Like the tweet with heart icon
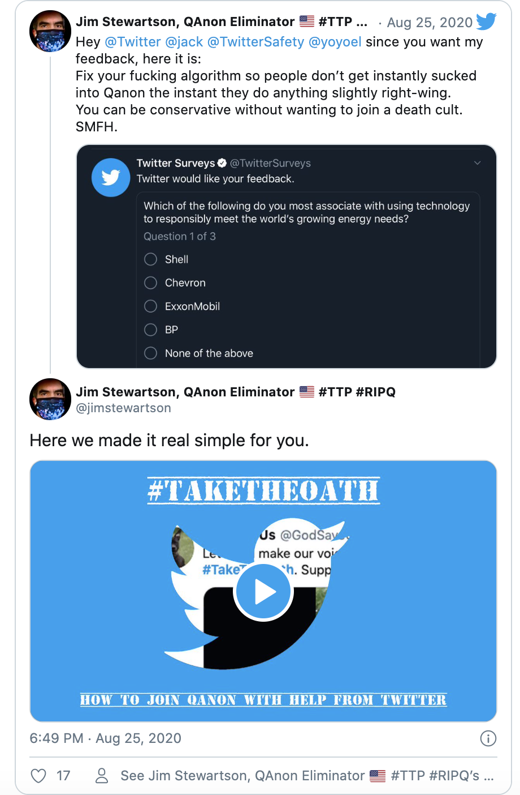520x795 pixels. point(38,776)
